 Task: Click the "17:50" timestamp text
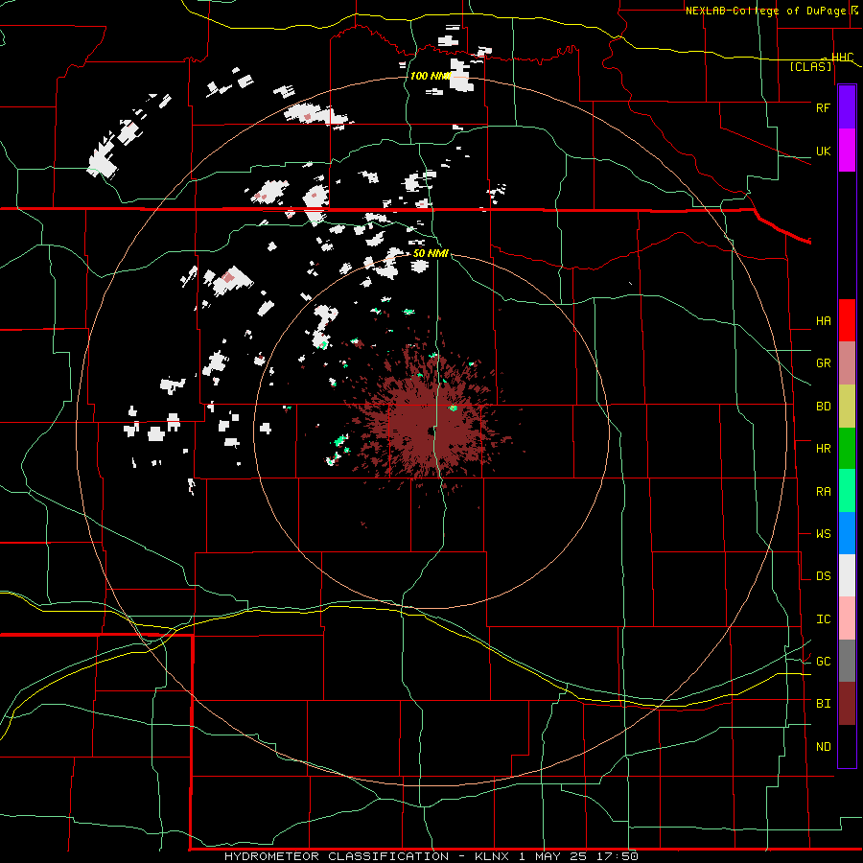point(619,856)
